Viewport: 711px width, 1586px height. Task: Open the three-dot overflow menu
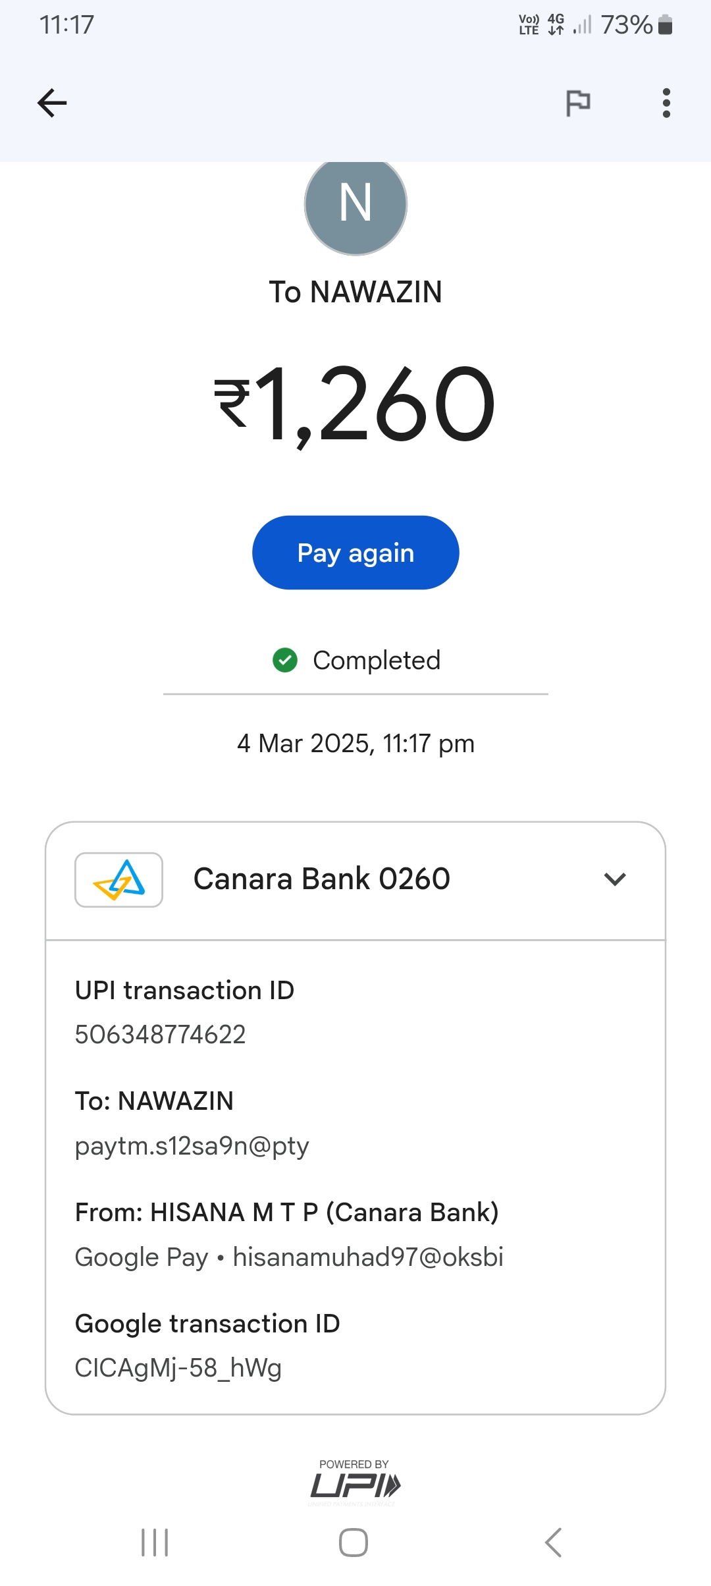[666, 103]
